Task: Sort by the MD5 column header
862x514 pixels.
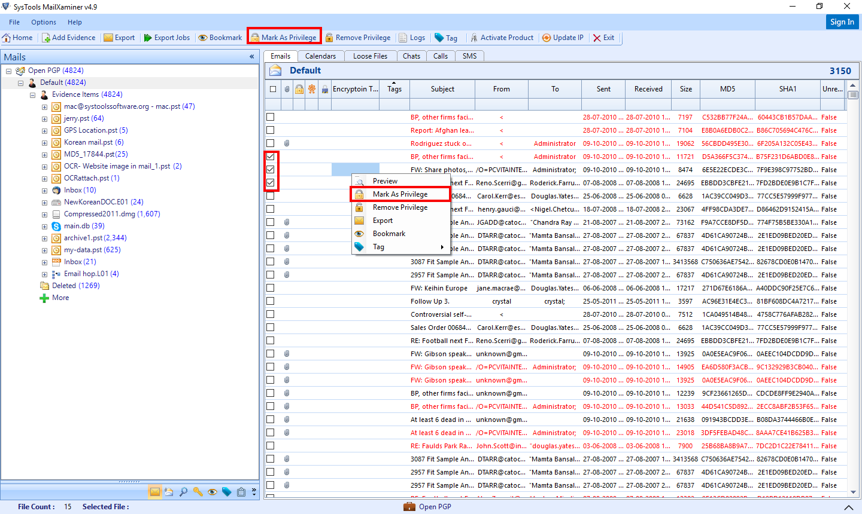Action: point(727,89)
